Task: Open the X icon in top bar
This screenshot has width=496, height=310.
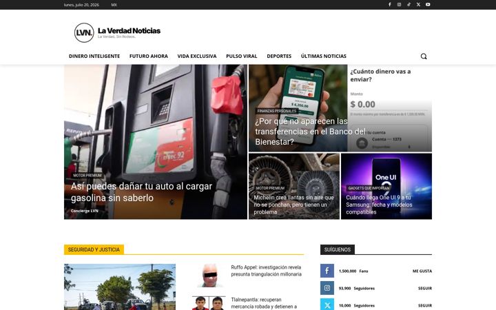Action: (418, 4)
